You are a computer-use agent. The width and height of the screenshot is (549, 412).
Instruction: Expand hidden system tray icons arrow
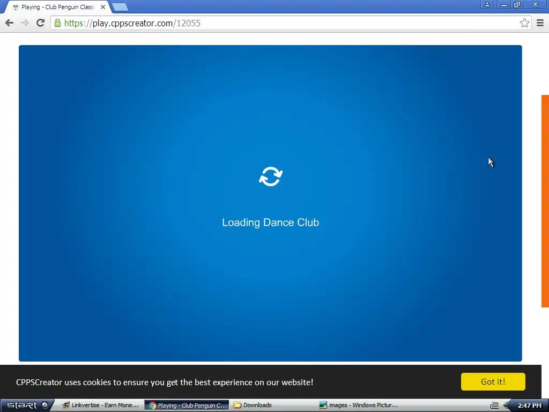click(506, 406)
